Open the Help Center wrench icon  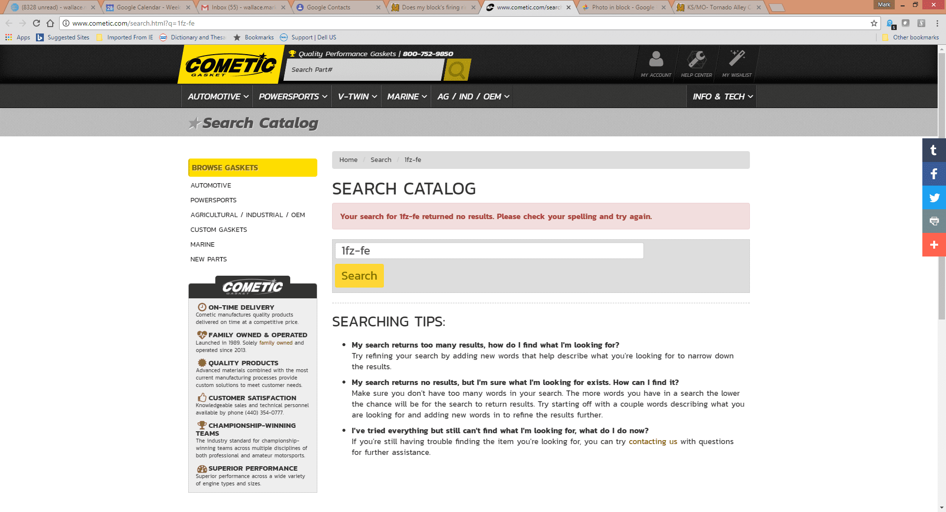696,64
